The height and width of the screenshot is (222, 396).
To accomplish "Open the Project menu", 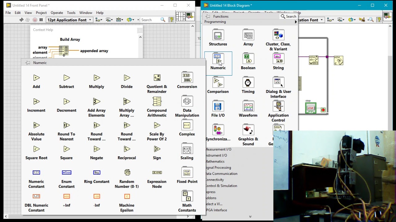I will 41,13.
